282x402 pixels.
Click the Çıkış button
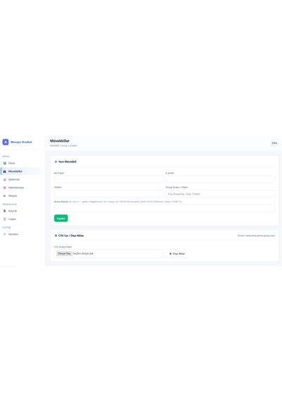pos(274,142)
